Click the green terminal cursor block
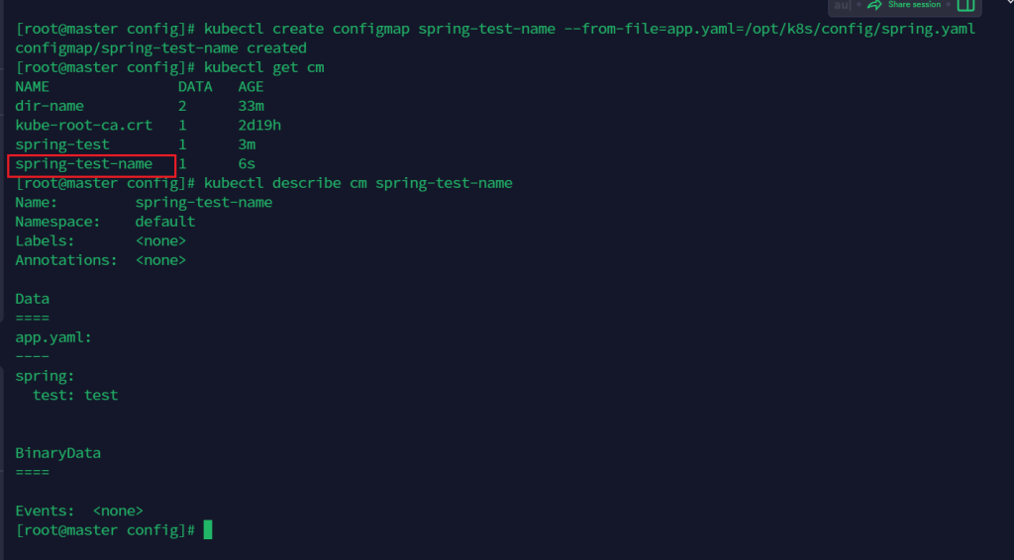The image size is (1014, 560). coord(208,530)
